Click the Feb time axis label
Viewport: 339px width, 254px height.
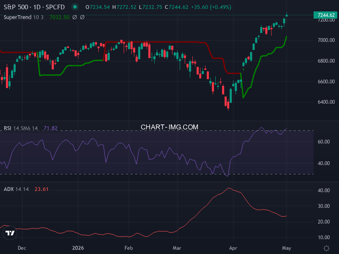[x=129, y=248]
